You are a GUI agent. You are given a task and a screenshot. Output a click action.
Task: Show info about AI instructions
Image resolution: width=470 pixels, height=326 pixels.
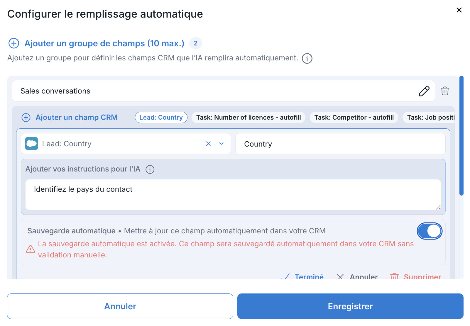[x=150, y=169]
